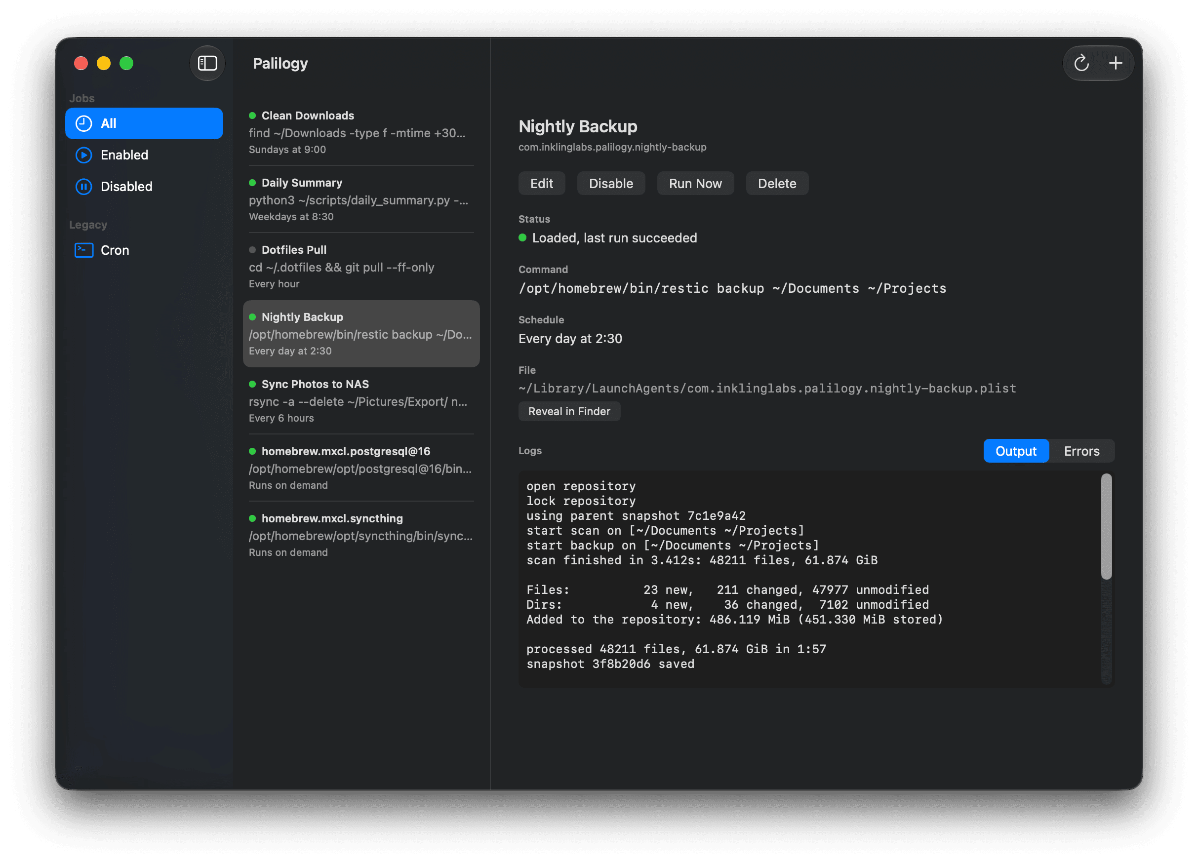Click the 'using parent snapshot 7c1e9a42' log line

[636, 515]
